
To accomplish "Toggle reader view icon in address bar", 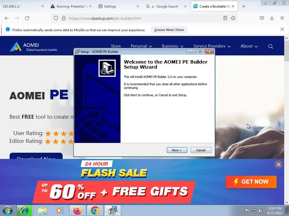I will [225, 18].
